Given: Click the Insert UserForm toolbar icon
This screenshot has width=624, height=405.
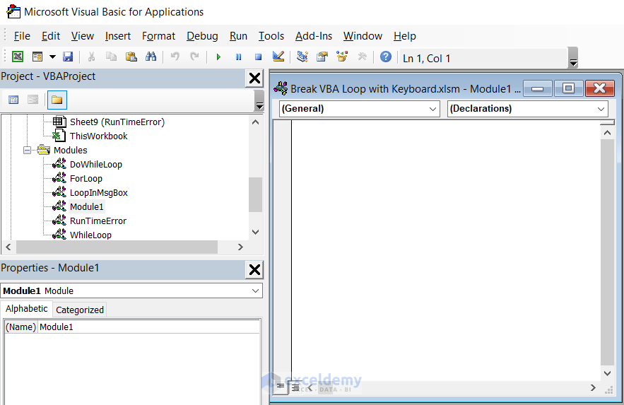Looking at the screenshot, I should click(37, 57).
